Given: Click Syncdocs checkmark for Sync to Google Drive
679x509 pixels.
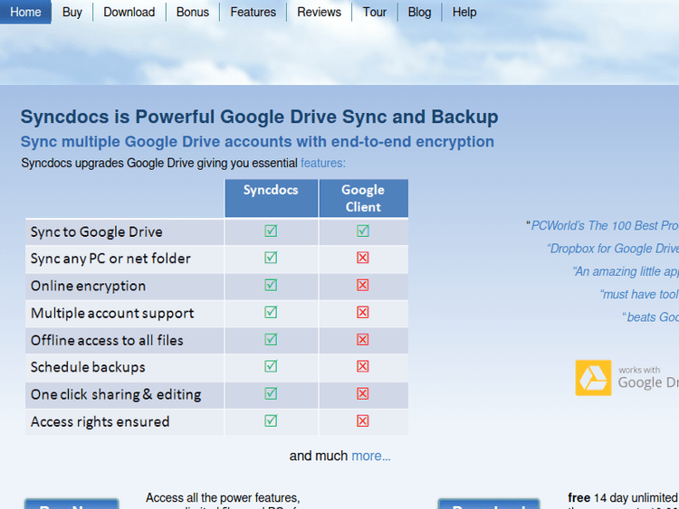Looking at the screenshot, I should point(271,231).
